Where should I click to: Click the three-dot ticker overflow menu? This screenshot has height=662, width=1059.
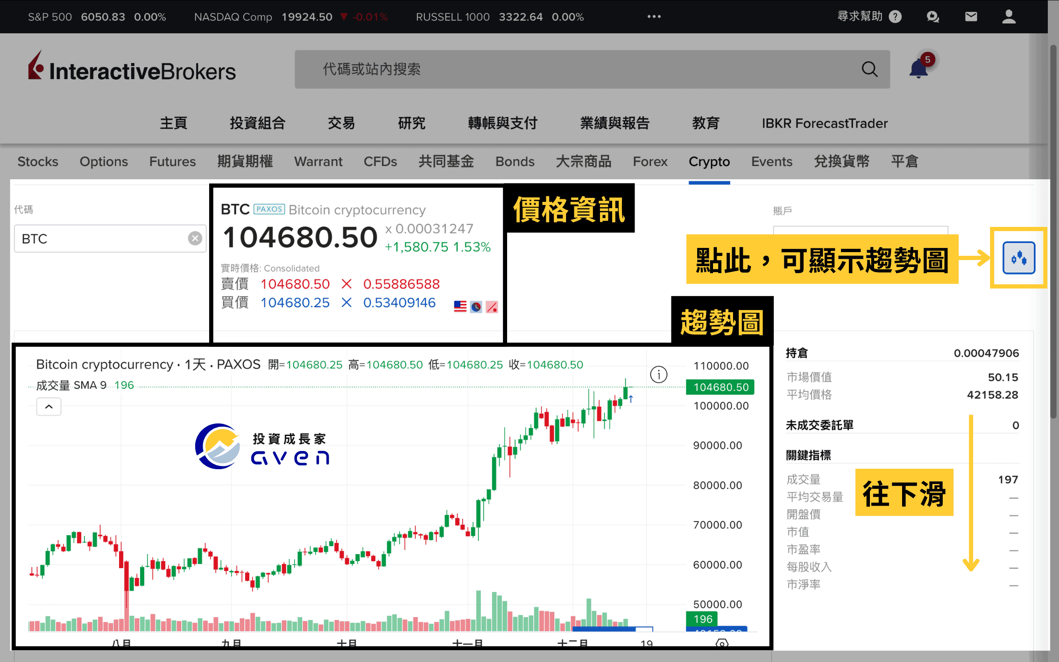pos(654,17)
